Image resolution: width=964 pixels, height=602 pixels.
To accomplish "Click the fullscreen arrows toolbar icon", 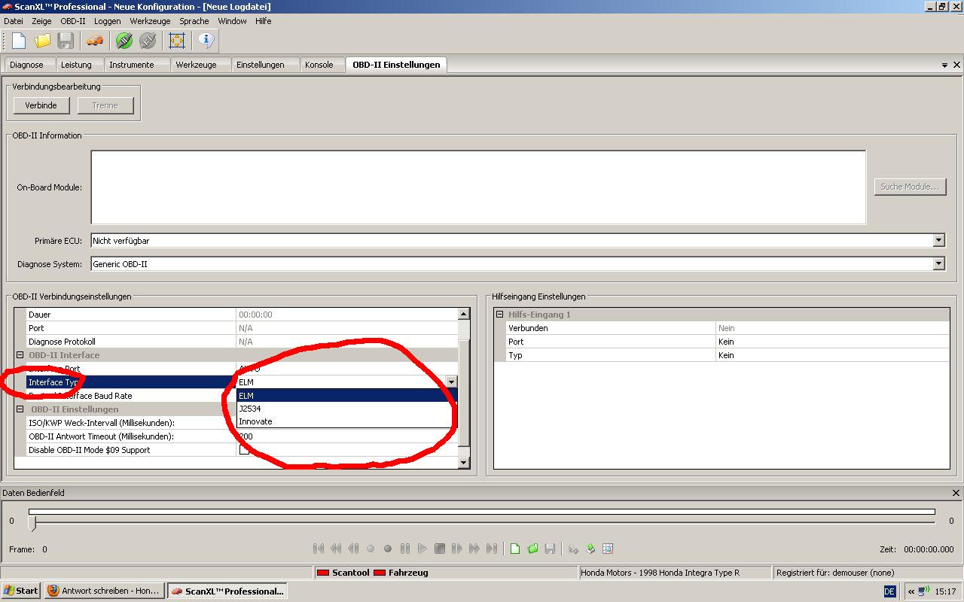I will 177,41.
